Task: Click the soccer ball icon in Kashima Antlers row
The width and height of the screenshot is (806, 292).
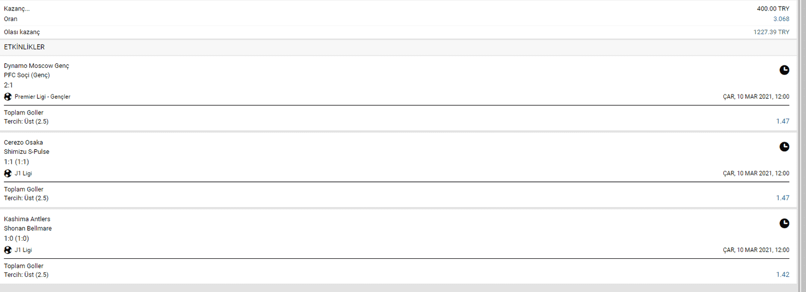Action: click(x=8, y=250)
